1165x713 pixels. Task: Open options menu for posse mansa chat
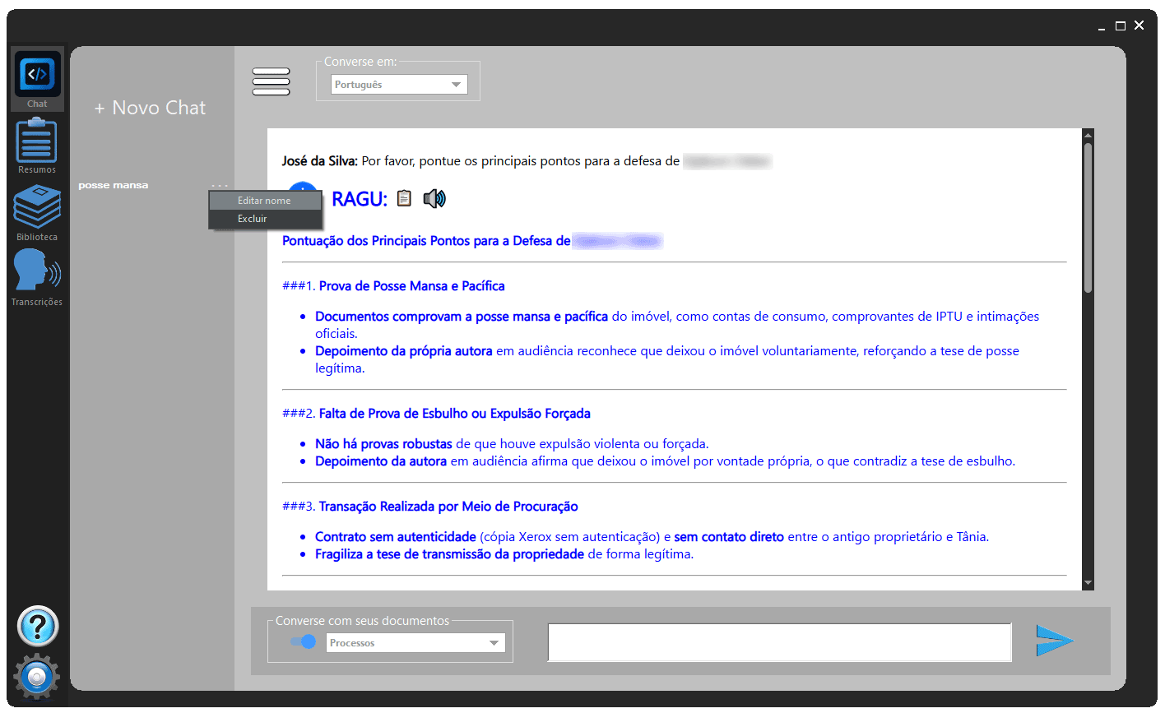[218, 185]
